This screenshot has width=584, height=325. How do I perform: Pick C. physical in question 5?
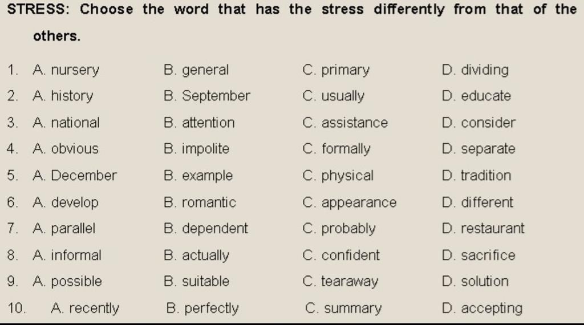[338, 176]
